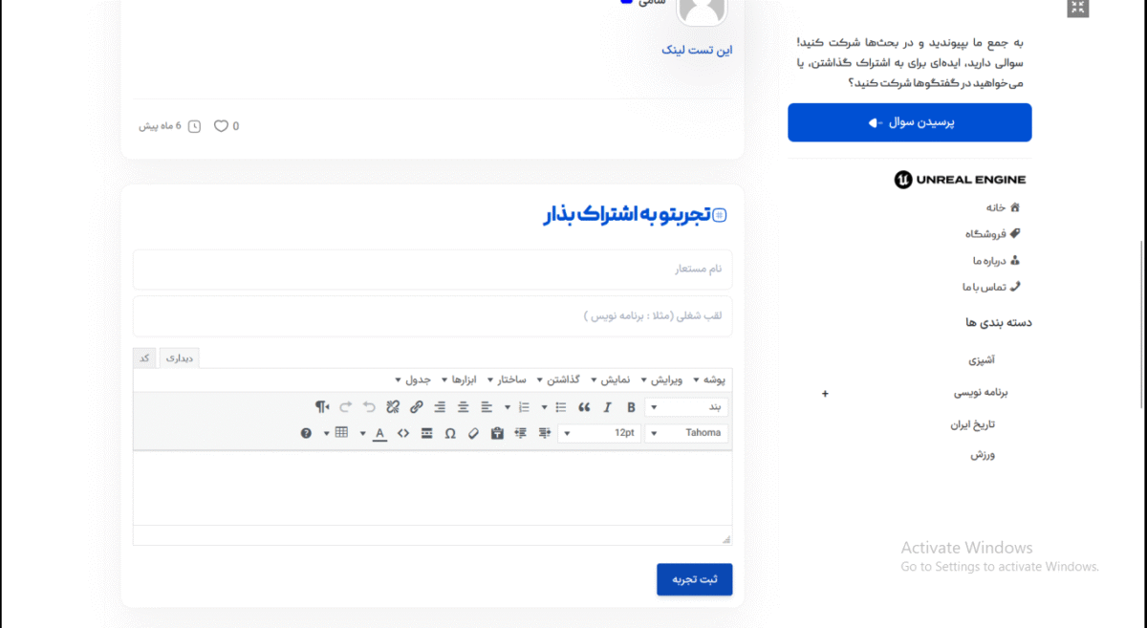The width and height of the screenshot is (1147, 628).
Task: Toggle blockquote formatting
Action: tap(584, 407)
